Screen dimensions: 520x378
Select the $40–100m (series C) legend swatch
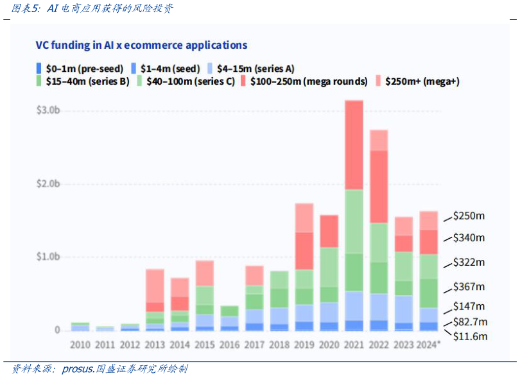140,82
